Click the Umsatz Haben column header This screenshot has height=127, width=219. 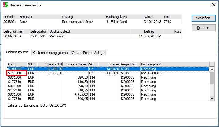[x=76, y=64]
